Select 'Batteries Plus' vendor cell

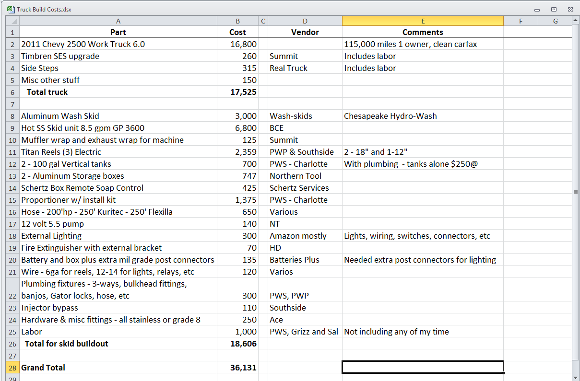click(305, 260)
